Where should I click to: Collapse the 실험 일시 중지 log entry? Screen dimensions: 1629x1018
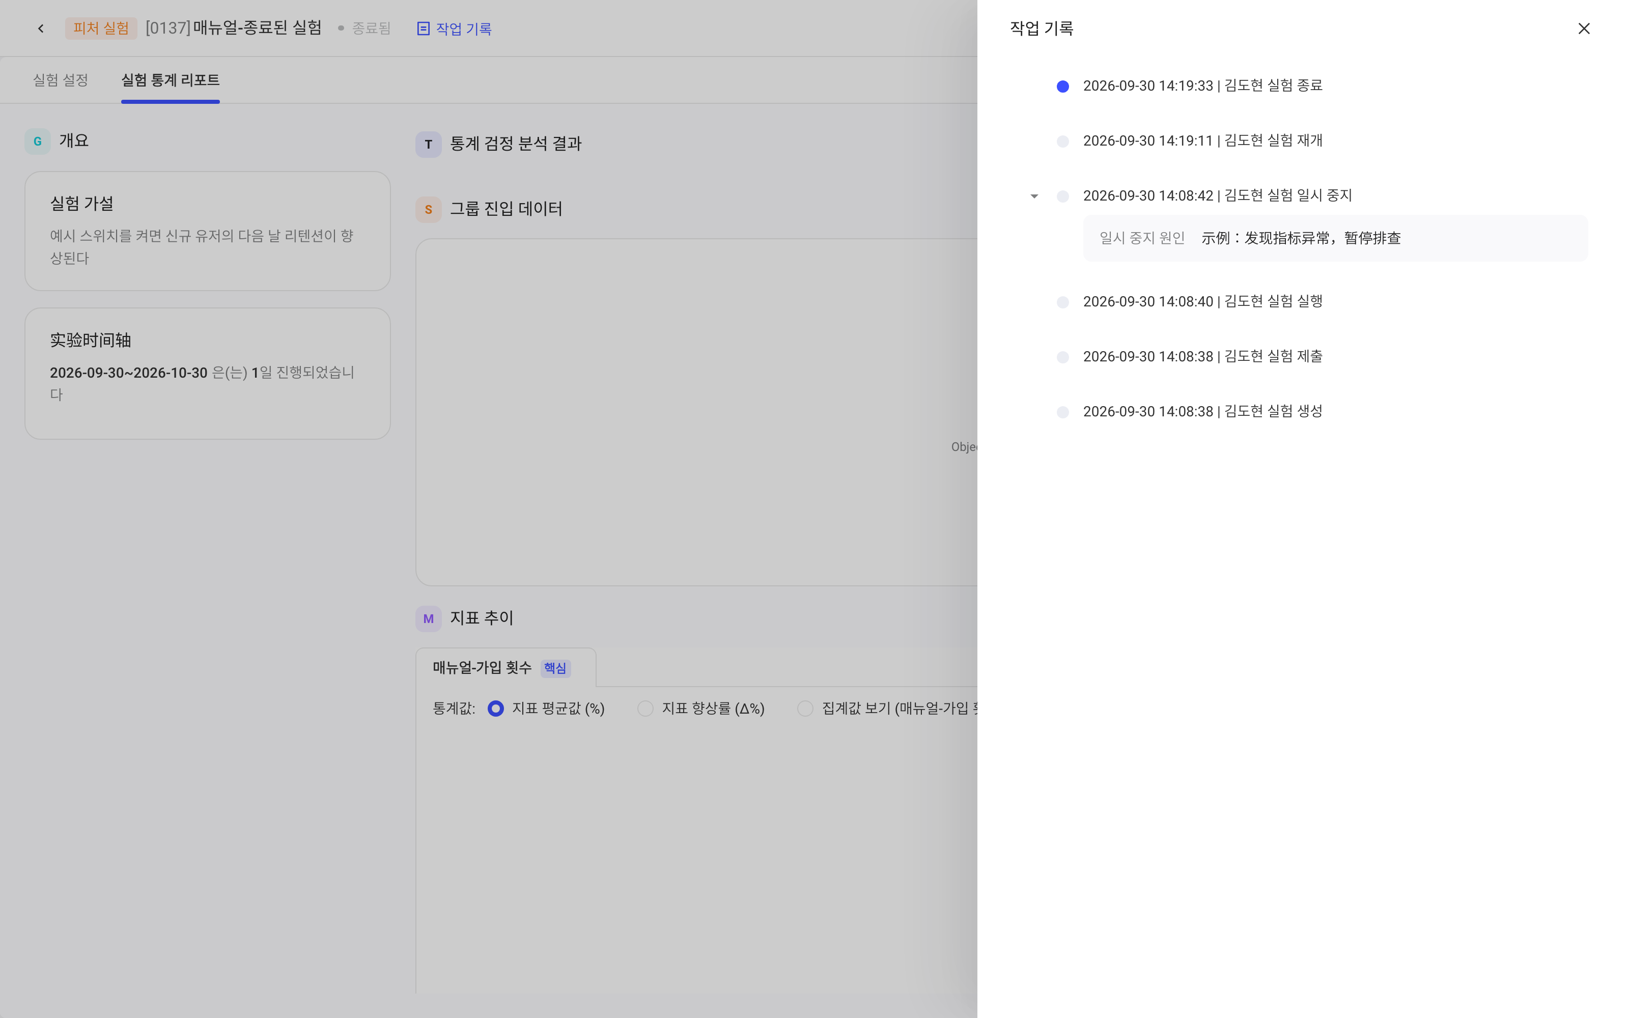click(x=1034, y=196)
